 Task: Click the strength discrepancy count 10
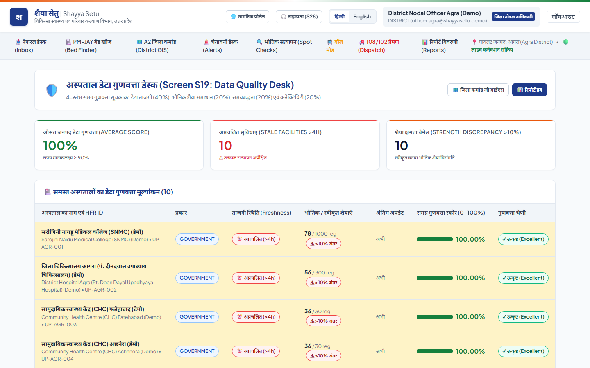402,146
